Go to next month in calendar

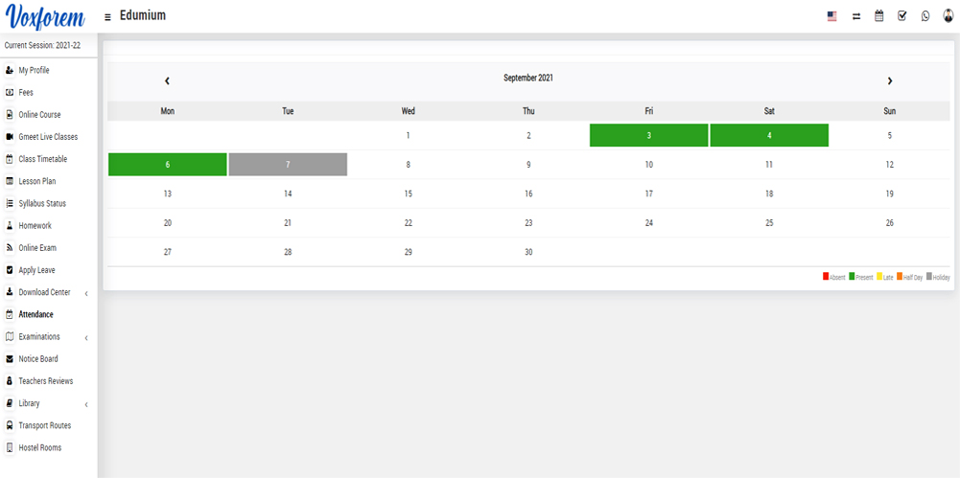click(889, 81)
